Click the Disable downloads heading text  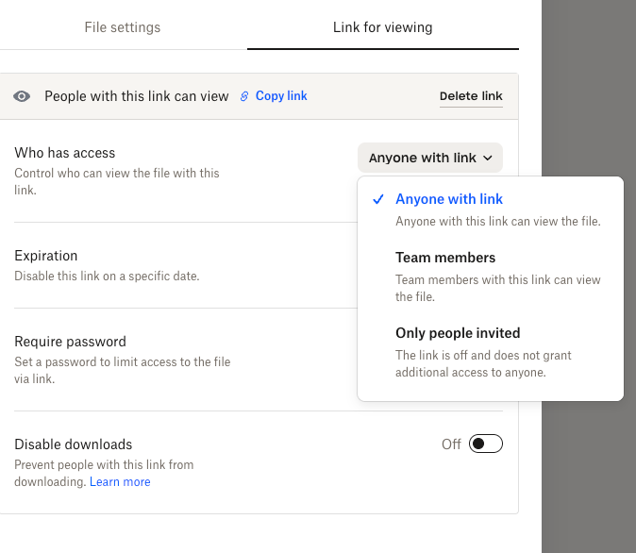74,444
